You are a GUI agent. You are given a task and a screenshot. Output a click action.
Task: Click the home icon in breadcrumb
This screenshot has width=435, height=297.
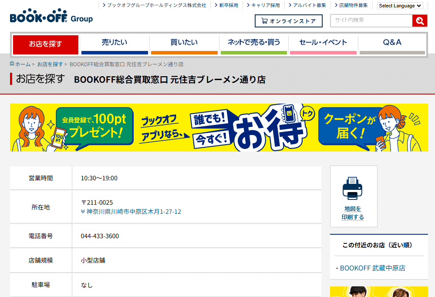tap(12, 63)
